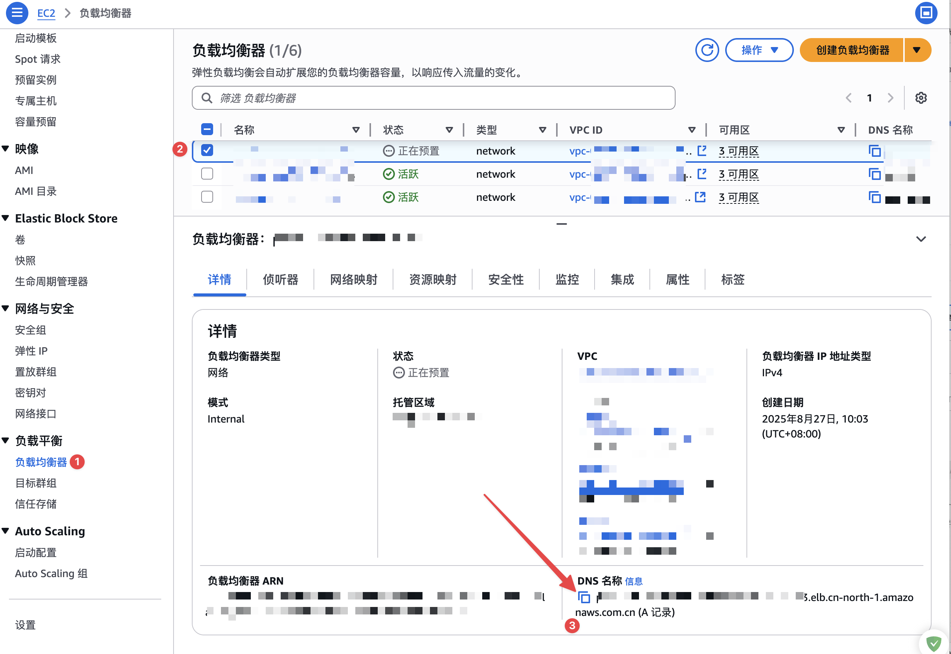Click the shield icon at bottom right
951x654 pixels.
coord(933,644)
